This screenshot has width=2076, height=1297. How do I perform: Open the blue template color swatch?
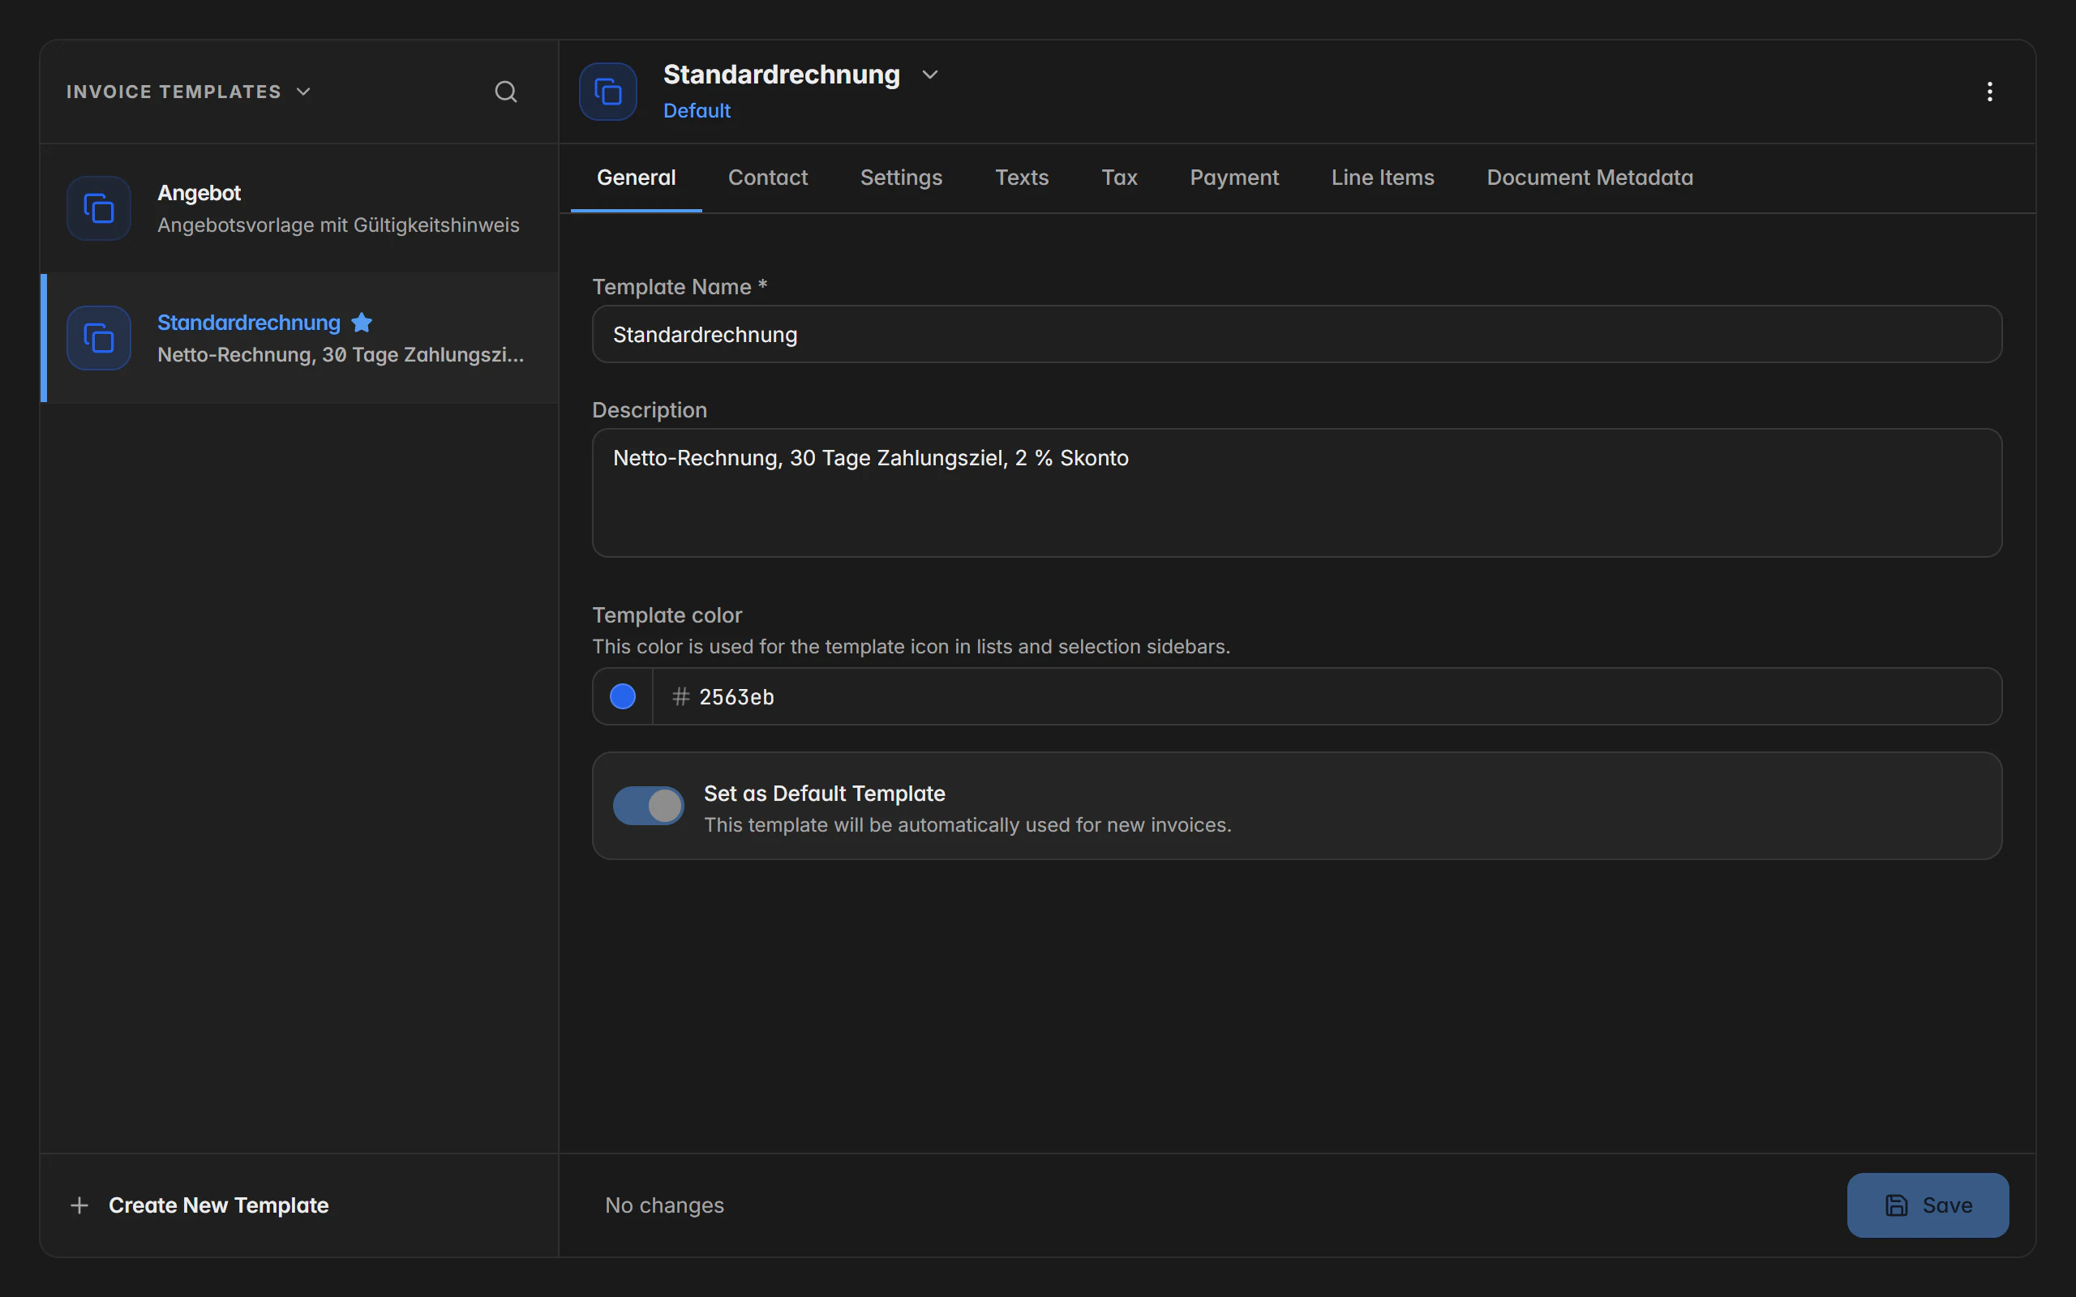click(x=623, y=696)
